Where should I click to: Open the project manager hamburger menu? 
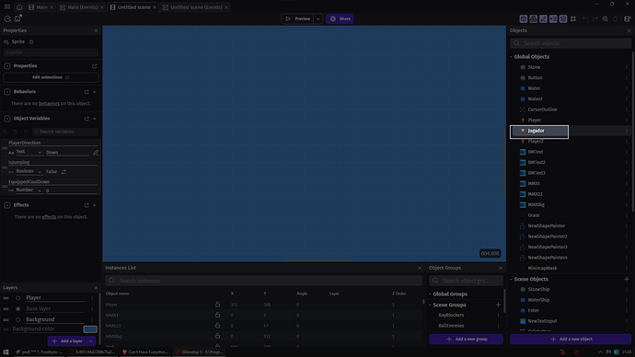pyautogui.click(x=7, y=6)
